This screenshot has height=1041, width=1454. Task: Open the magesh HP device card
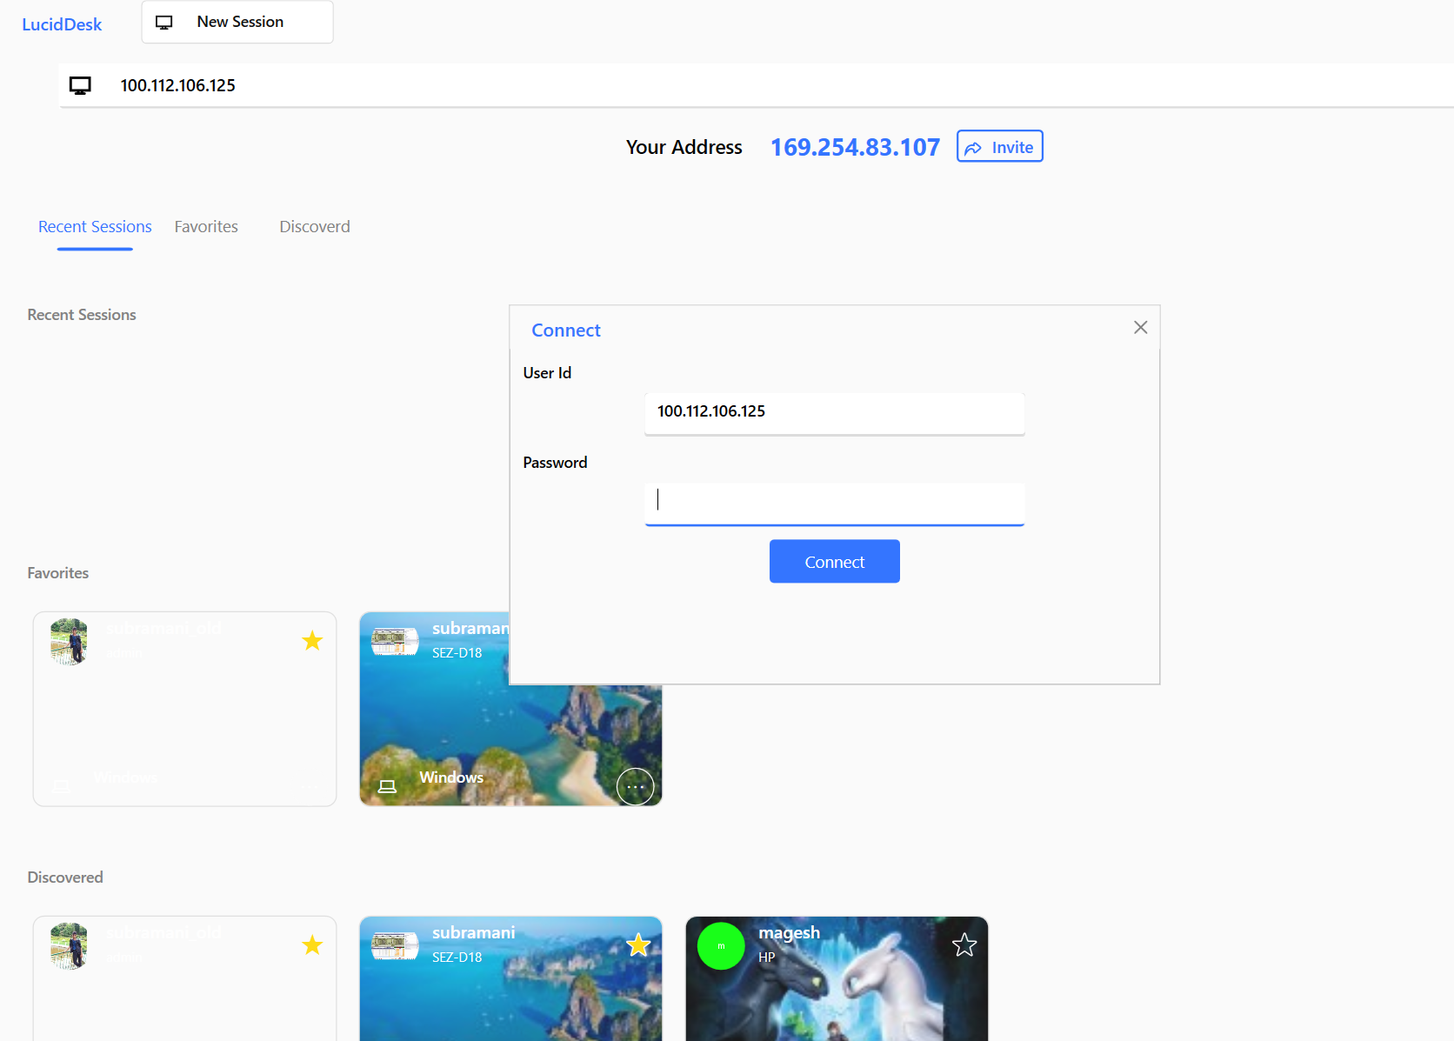coord(837,978)
